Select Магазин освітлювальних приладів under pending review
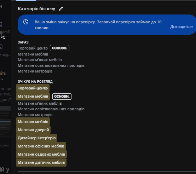The width and height of the screenshot is (196, 174). point(51,109)
